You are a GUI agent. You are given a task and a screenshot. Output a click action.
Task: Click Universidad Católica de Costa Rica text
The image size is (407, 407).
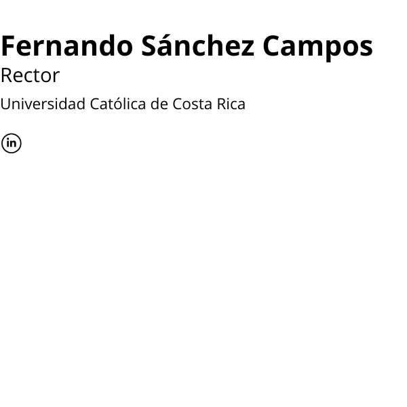(x=123, y=104)
